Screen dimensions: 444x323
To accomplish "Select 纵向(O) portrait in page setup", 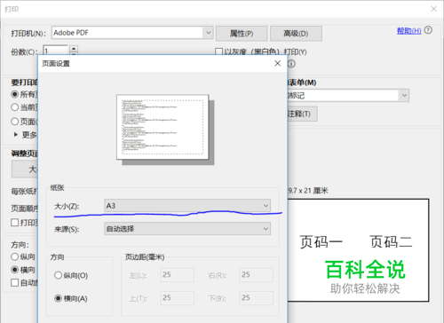I will point(58,275).
